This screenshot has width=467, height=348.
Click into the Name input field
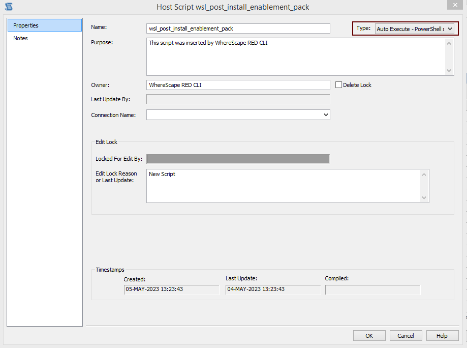click(x=238, y=28)
